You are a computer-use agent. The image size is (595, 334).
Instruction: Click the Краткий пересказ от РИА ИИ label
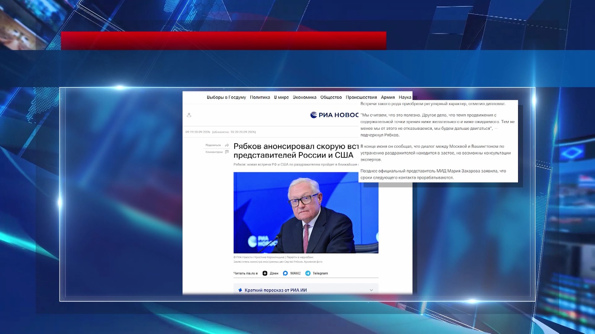point(276,290)
